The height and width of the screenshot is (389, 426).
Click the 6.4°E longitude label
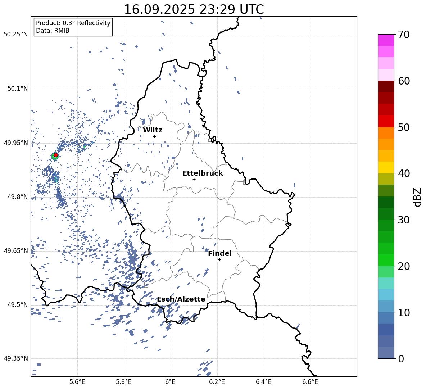coord(263,382)
